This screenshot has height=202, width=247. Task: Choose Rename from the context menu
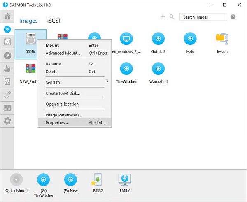(75, 64)
